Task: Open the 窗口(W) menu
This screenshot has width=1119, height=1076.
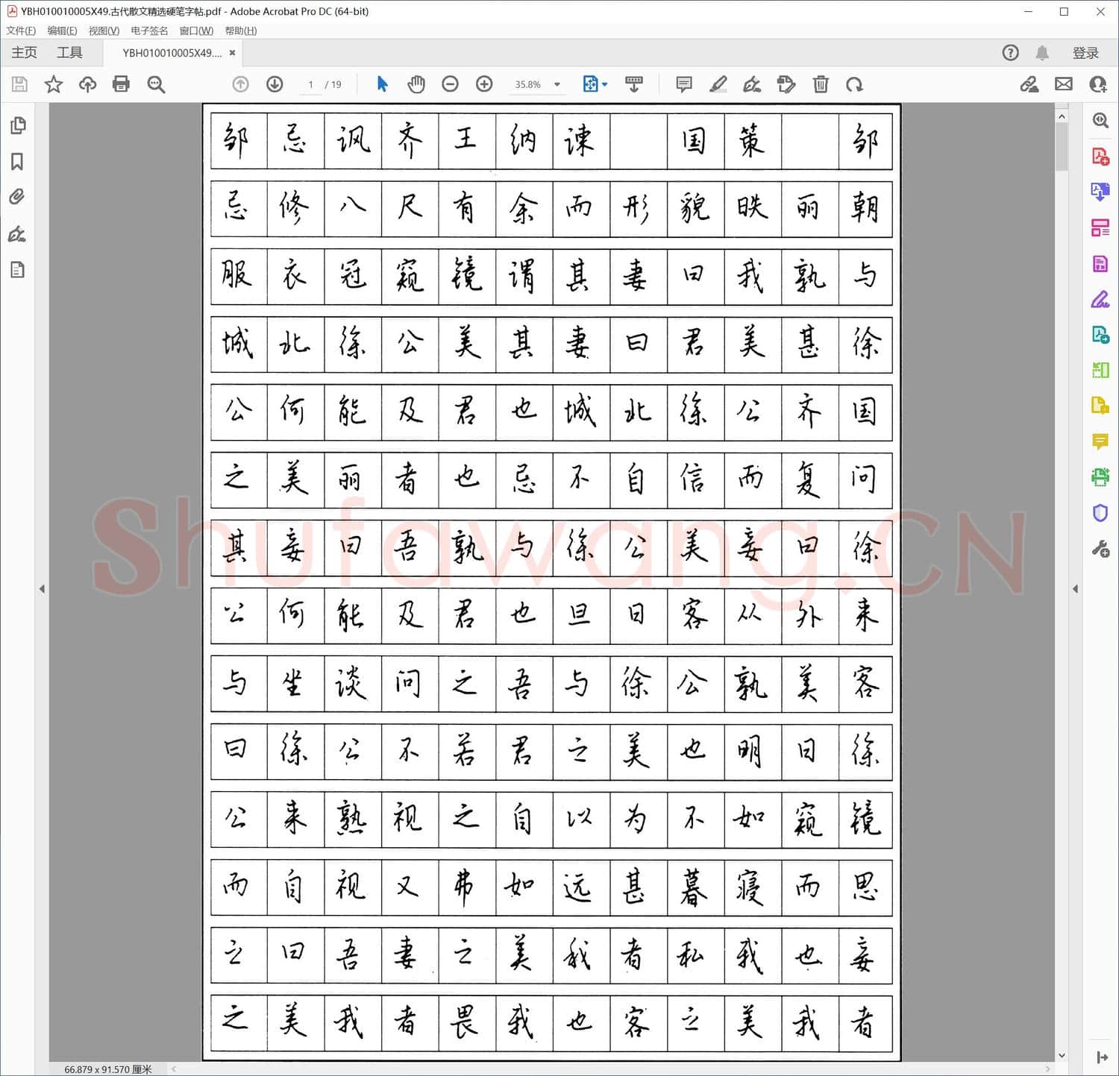Action: pos(196,31)
